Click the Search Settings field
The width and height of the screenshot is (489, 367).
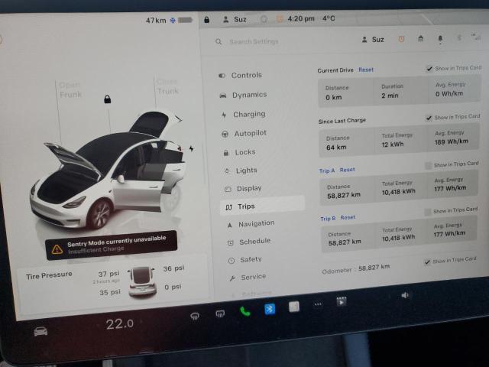pos(254,41)
